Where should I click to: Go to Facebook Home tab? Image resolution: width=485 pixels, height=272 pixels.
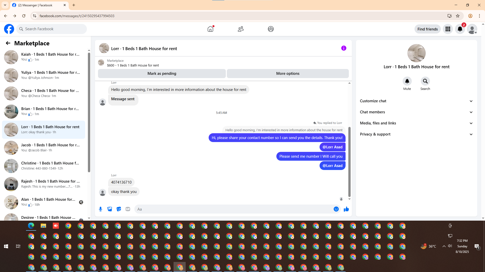click(x=210, y=29)
